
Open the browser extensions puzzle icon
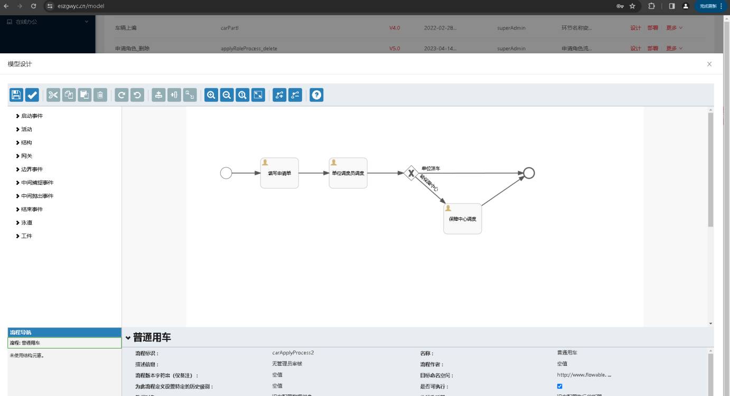pos(652,6)
